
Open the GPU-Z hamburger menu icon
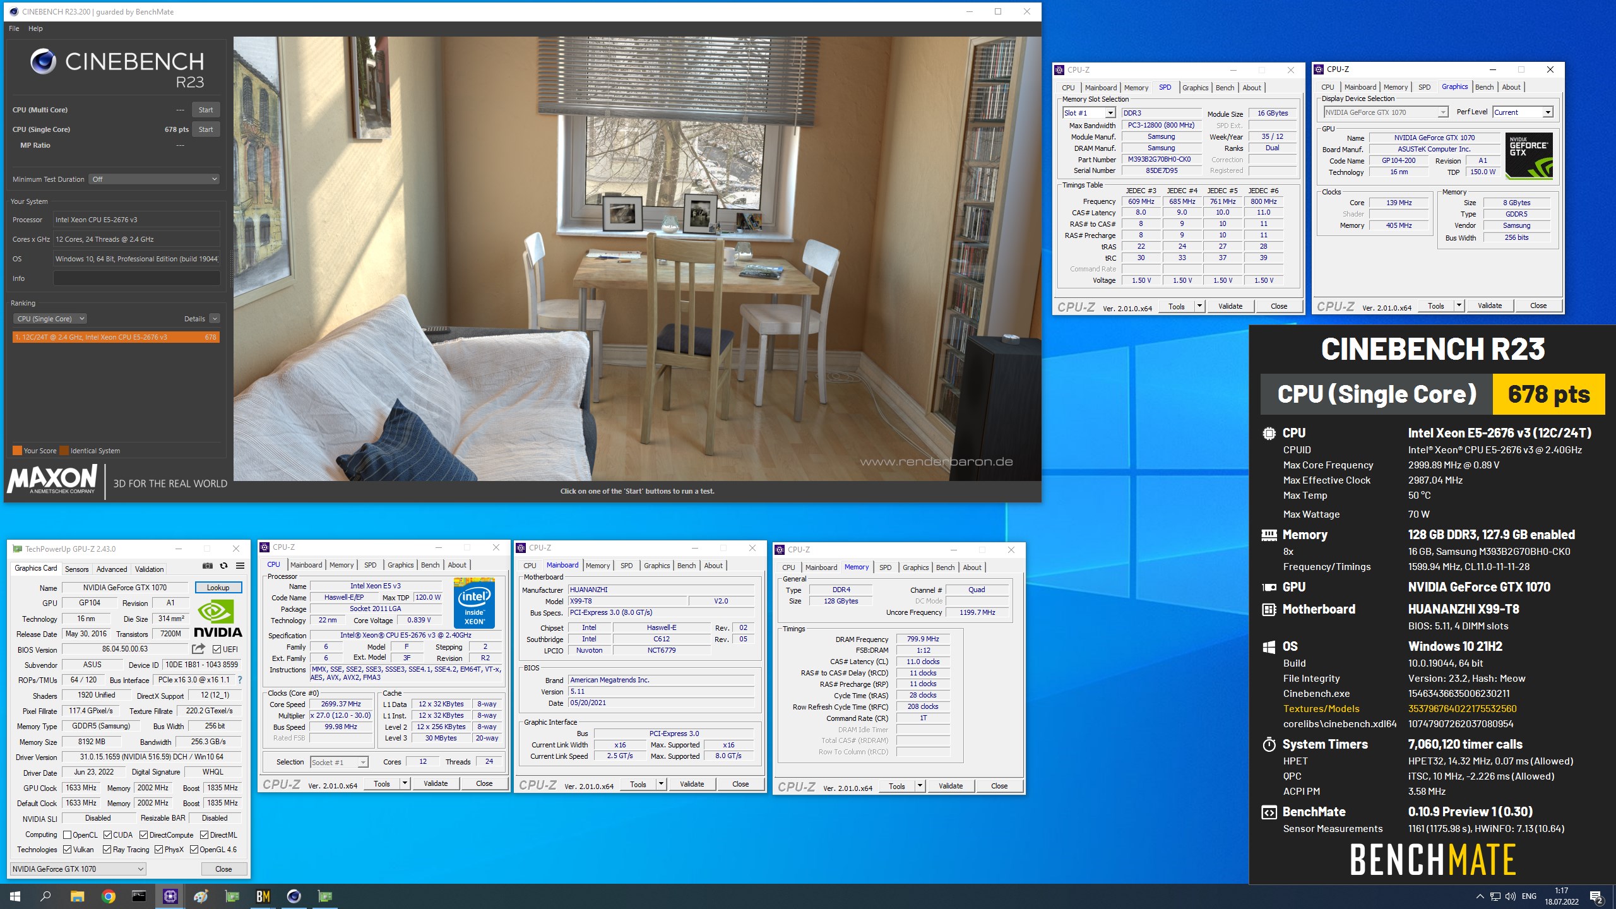coord(240,566)
